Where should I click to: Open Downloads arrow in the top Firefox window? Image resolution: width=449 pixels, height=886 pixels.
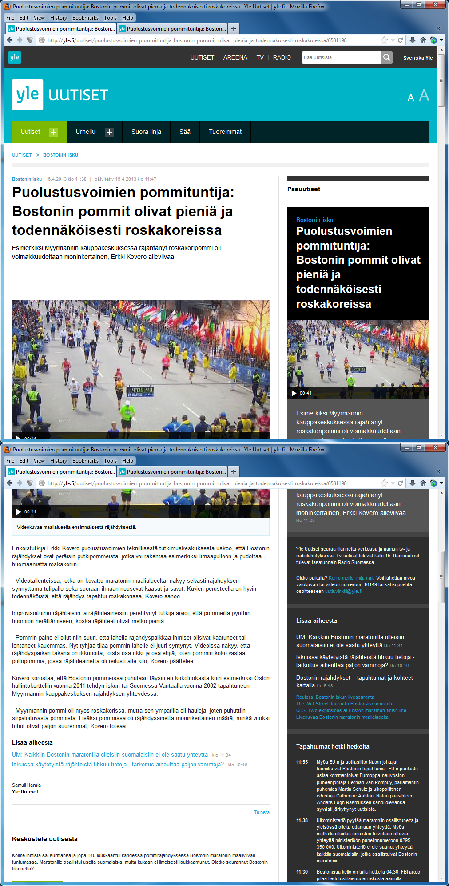tap(413, 40)
